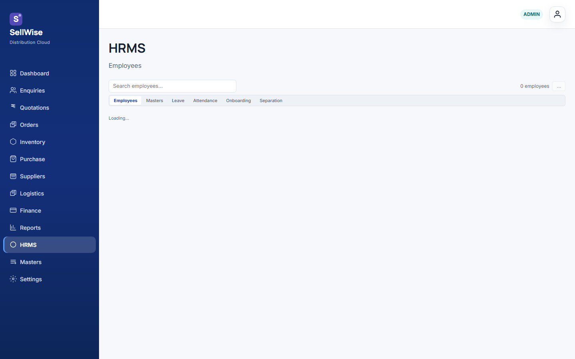This screenshot has width=575, height=359.
Task: Click the Masters list icon in sidebar
Action: click(13, 262)
